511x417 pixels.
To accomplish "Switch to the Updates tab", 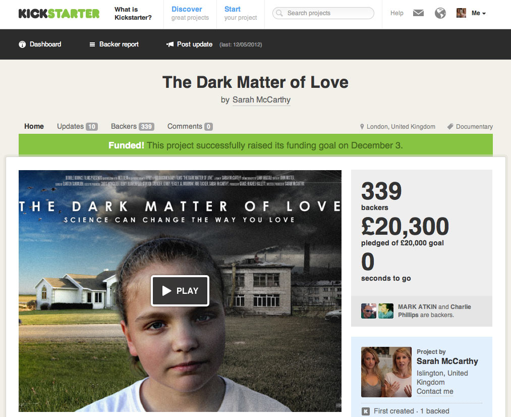I will pyautogui.click(x=77, y=126).
